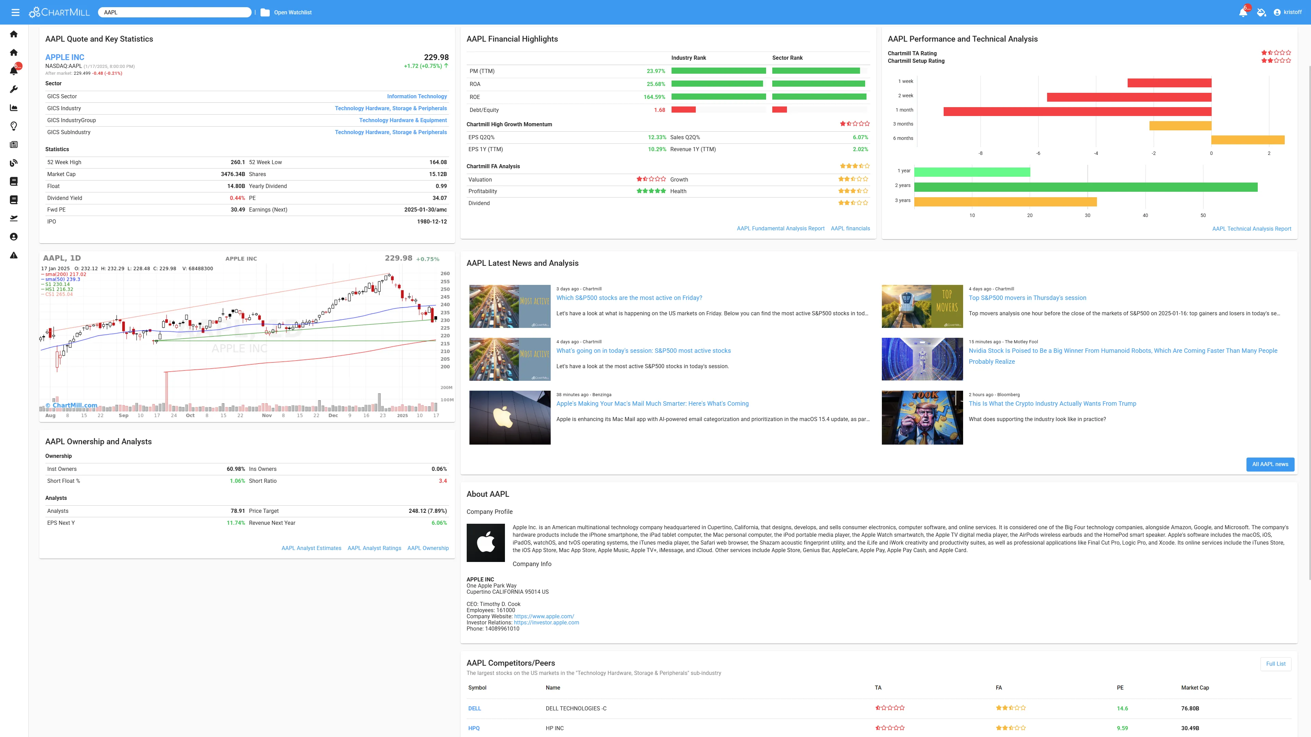Click the lightbulb ideas icon in sidebar
Image resolution: width=1311 pixels, height=737 pixels.
pos(14,126)
